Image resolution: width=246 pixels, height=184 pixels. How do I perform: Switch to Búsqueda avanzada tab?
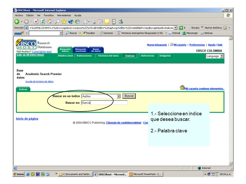tap(81, 50)
